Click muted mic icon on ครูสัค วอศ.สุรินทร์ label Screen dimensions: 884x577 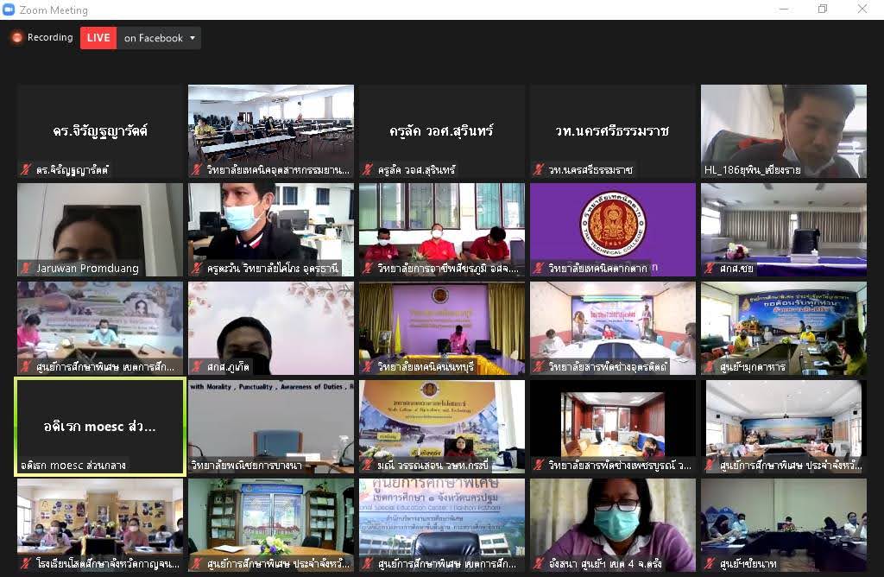(369, 170)
